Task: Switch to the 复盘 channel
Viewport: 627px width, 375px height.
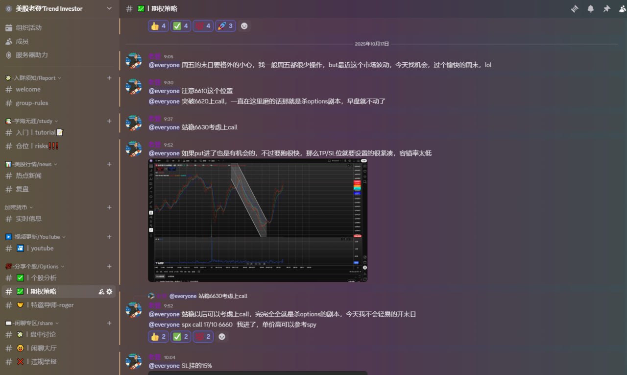Action: (x=22, y=189)
